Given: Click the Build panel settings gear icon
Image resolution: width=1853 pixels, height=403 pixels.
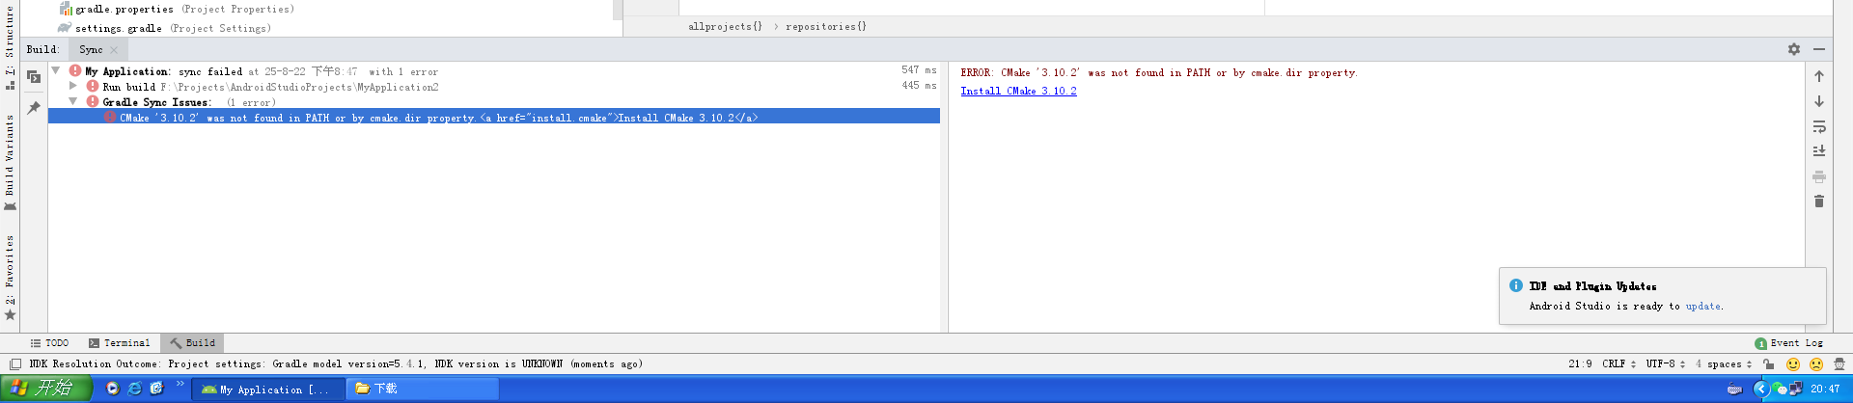Looking at the screenshot, I should point(1793,49).
